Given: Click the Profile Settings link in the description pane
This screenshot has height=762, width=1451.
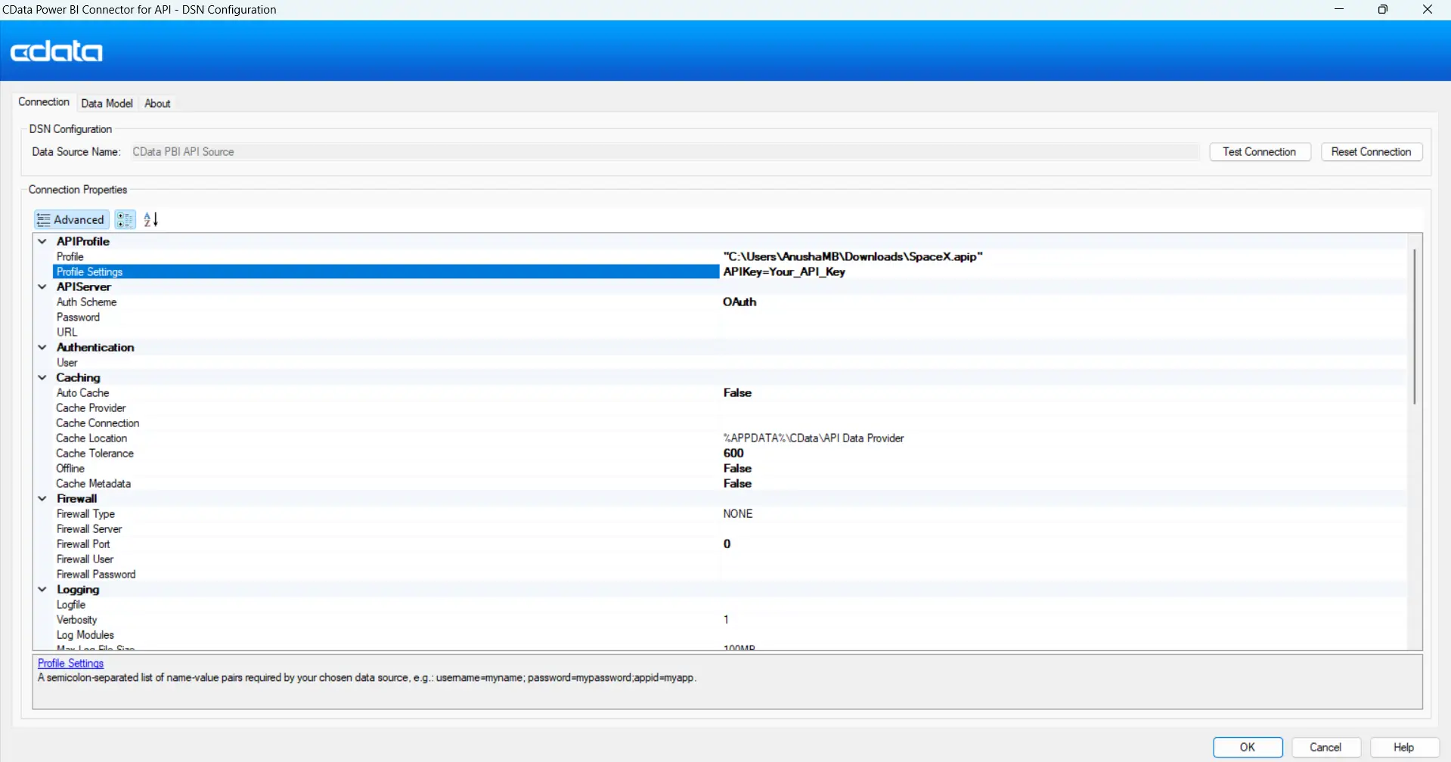Looking at the screenshot, I should pos(70,663).
